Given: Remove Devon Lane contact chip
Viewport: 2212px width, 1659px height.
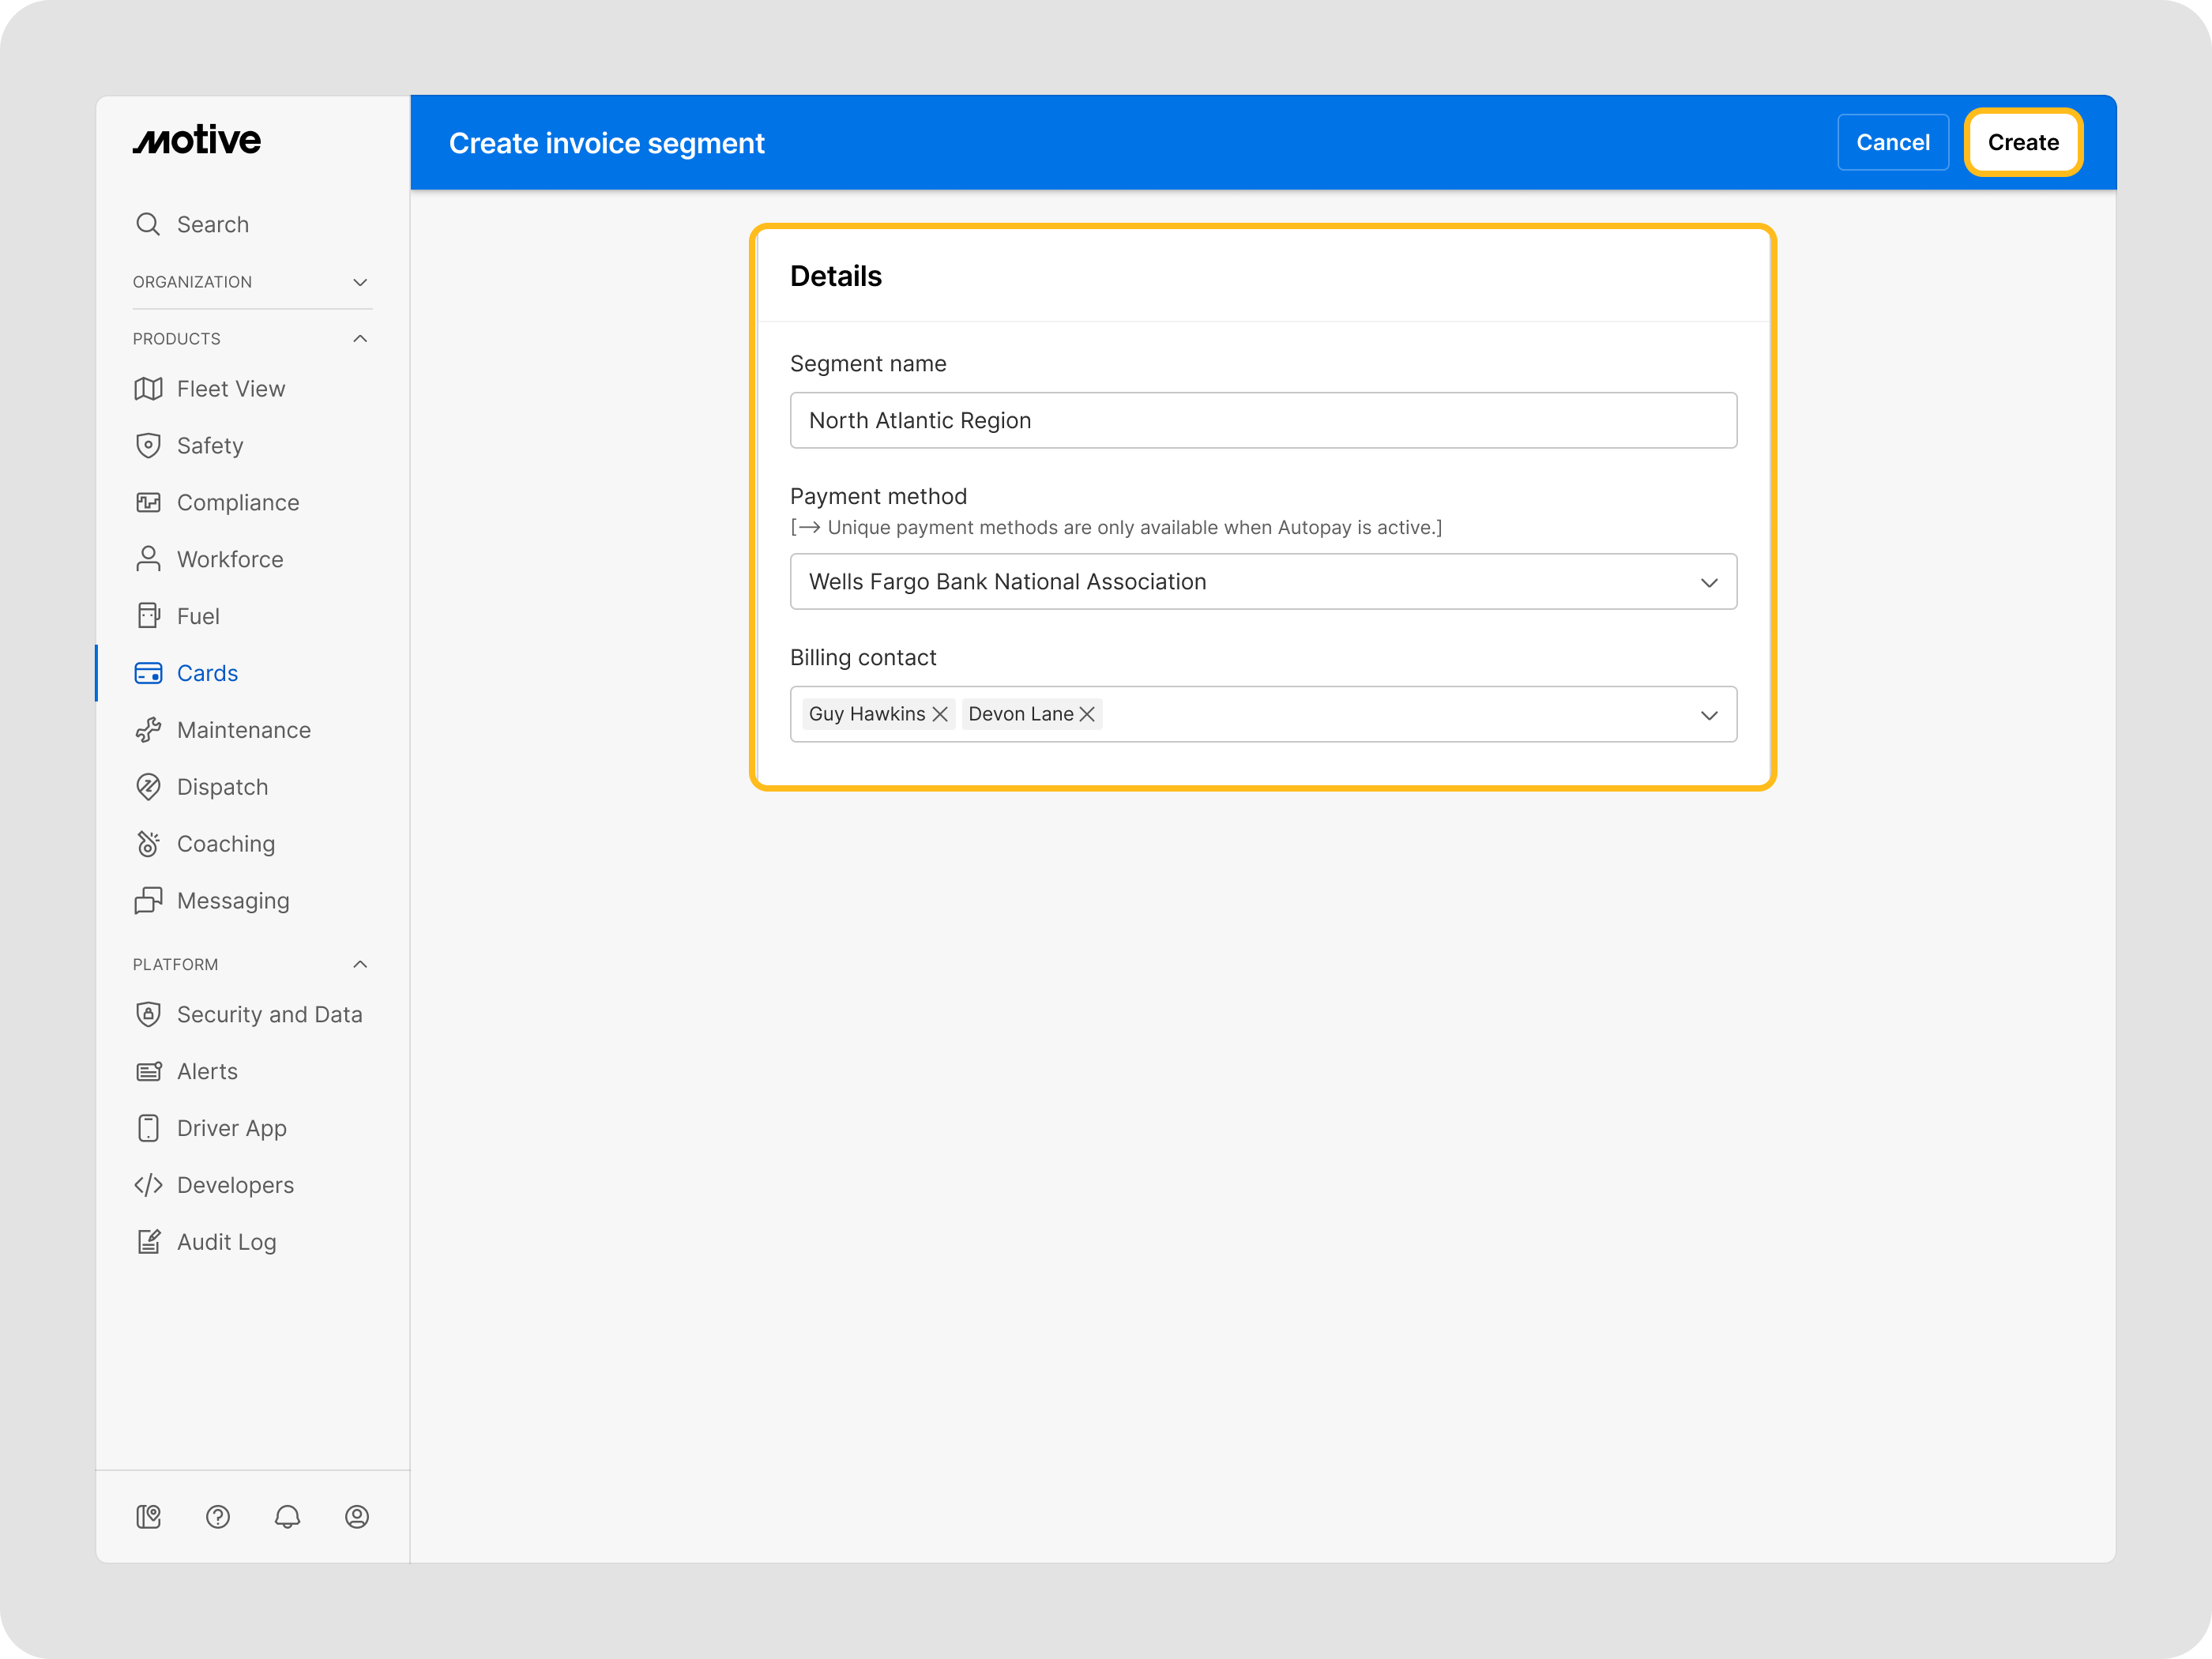Looking at the screenshot, I should 1087,714.
